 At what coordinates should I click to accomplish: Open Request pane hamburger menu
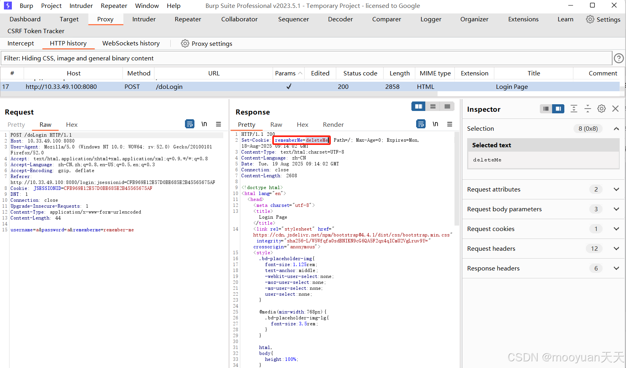click(x=219, y=124)
